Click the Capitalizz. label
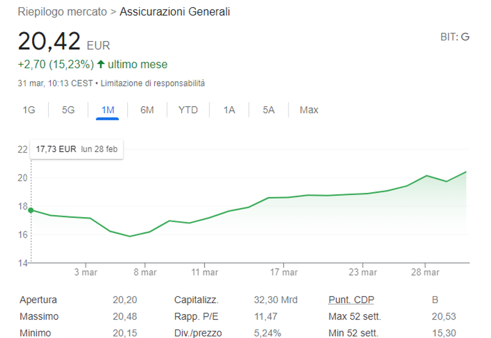 (x=196, y=300)
